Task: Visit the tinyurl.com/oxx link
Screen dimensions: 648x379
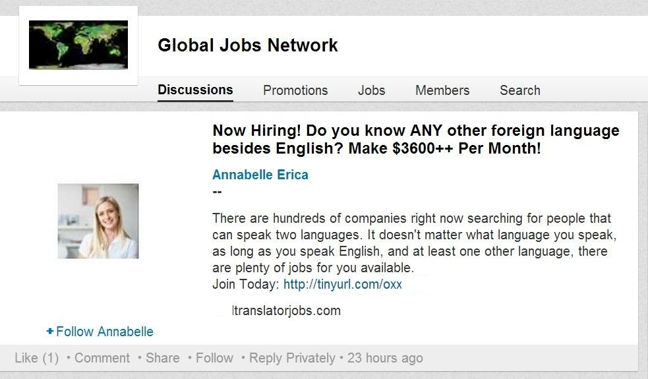Action: point(343,285)
